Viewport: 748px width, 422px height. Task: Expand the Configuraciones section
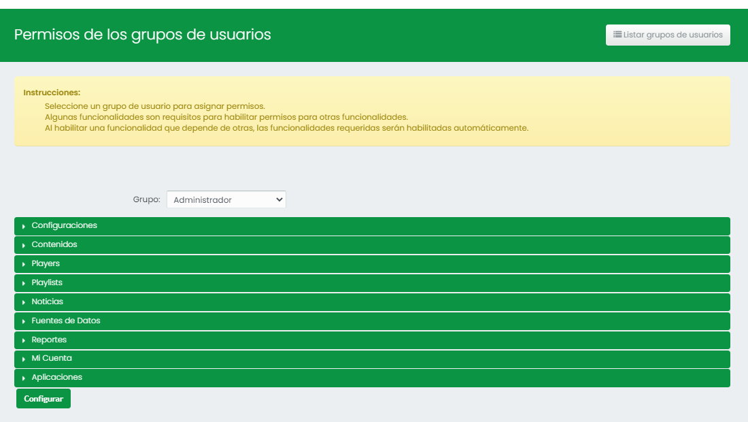[x=372, y=226]
